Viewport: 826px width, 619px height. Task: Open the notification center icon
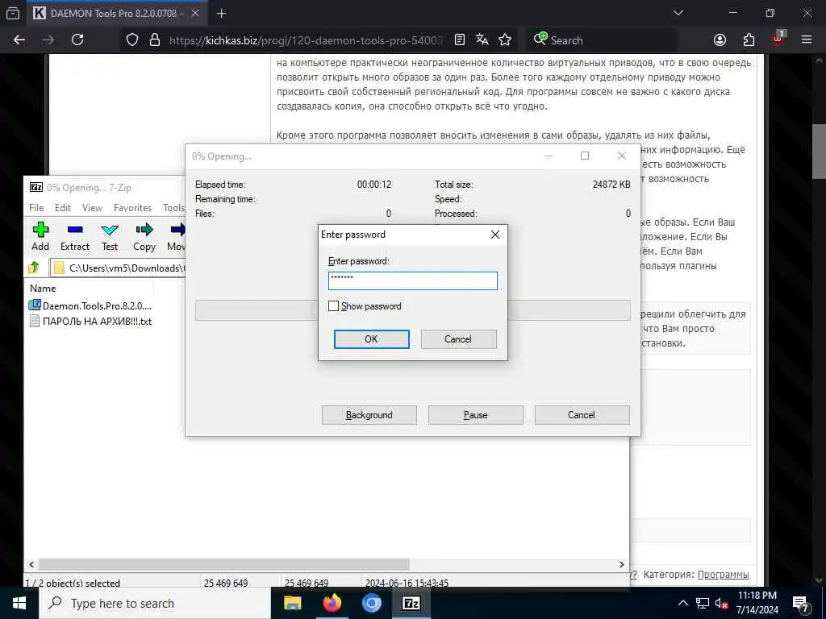[801, 603]
